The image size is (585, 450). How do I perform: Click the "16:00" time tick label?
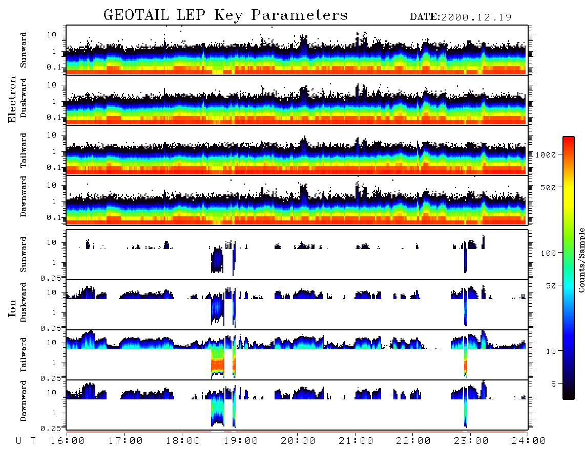point(68,441)
